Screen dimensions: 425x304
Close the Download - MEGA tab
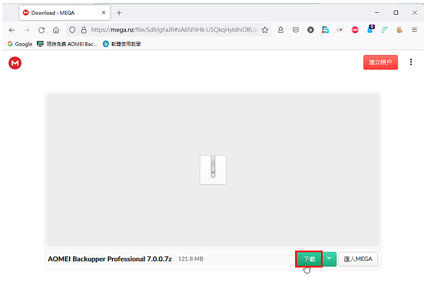104,13
